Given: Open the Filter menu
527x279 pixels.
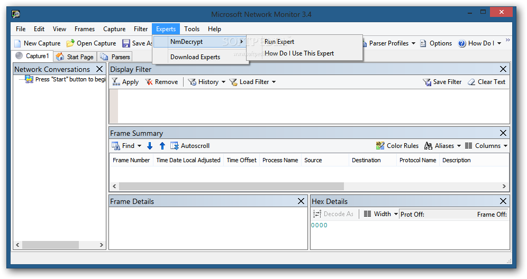Looking at the screenshot, I should (141, 29).
